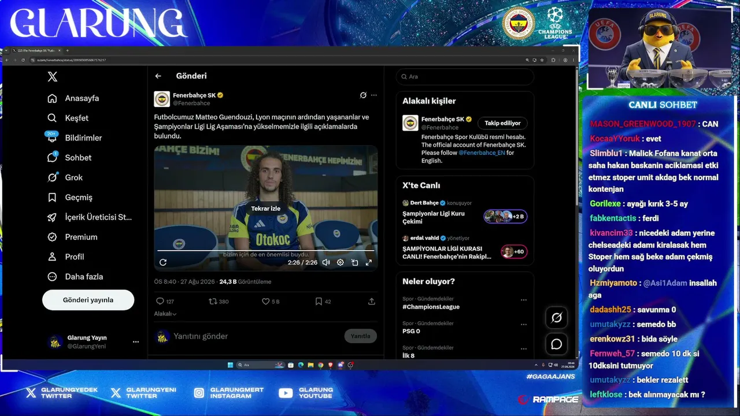Open Daha fazla menu
The width and height of the screenshot is (740, 416).
pyautogui.click(x=75, y=277)
